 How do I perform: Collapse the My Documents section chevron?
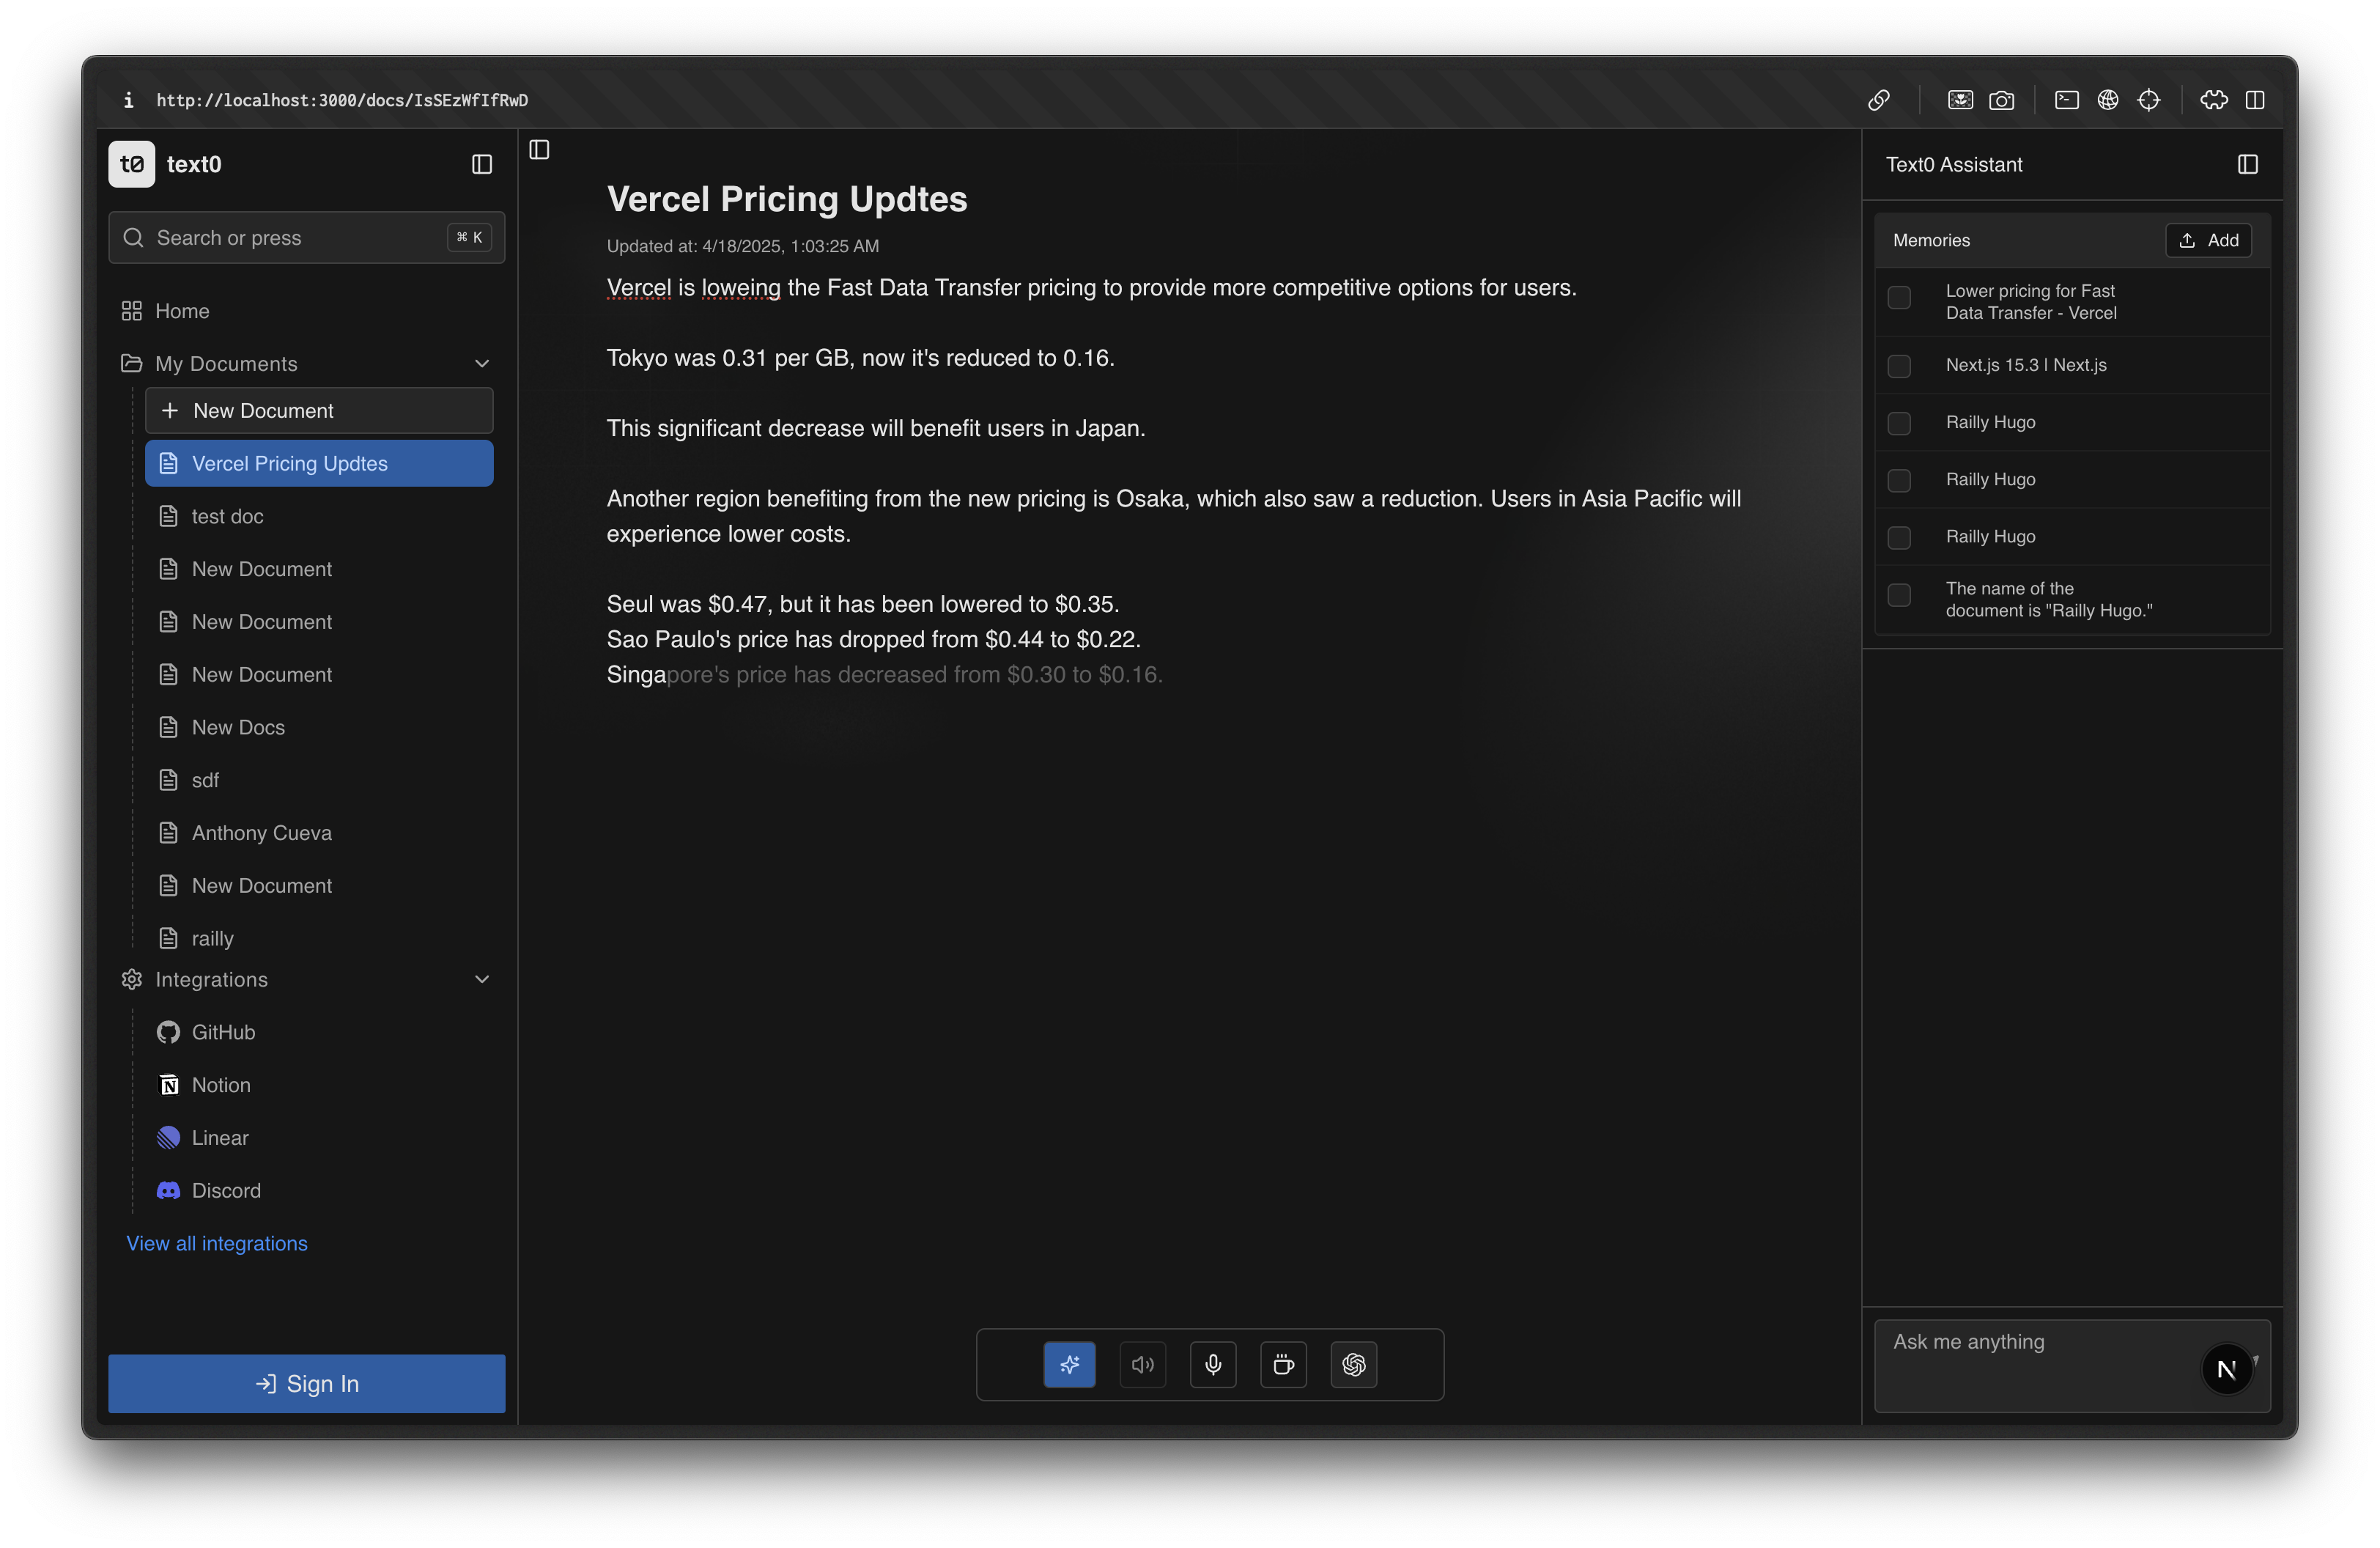click(x=482, y=364)
